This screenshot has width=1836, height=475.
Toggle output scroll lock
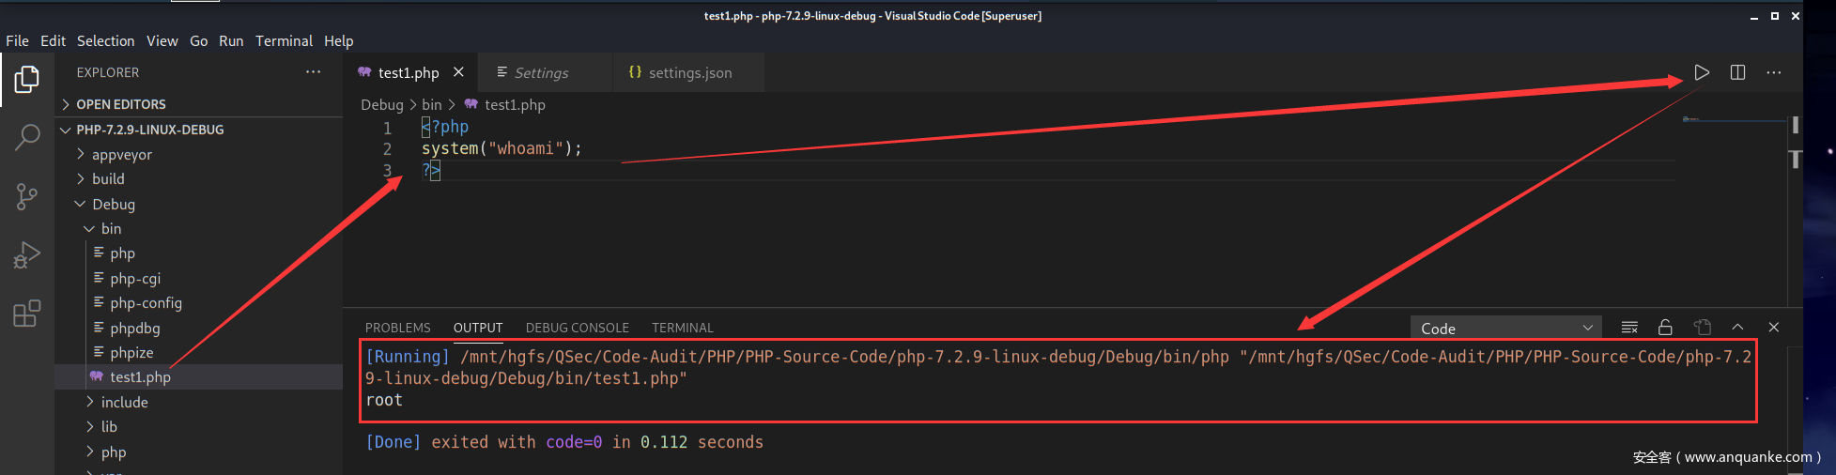(1665, 327)
